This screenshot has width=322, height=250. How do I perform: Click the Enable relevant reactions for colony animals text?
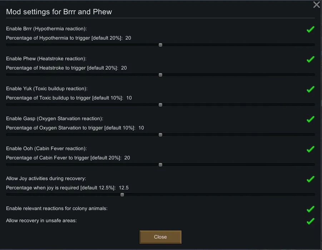(57, 208)
